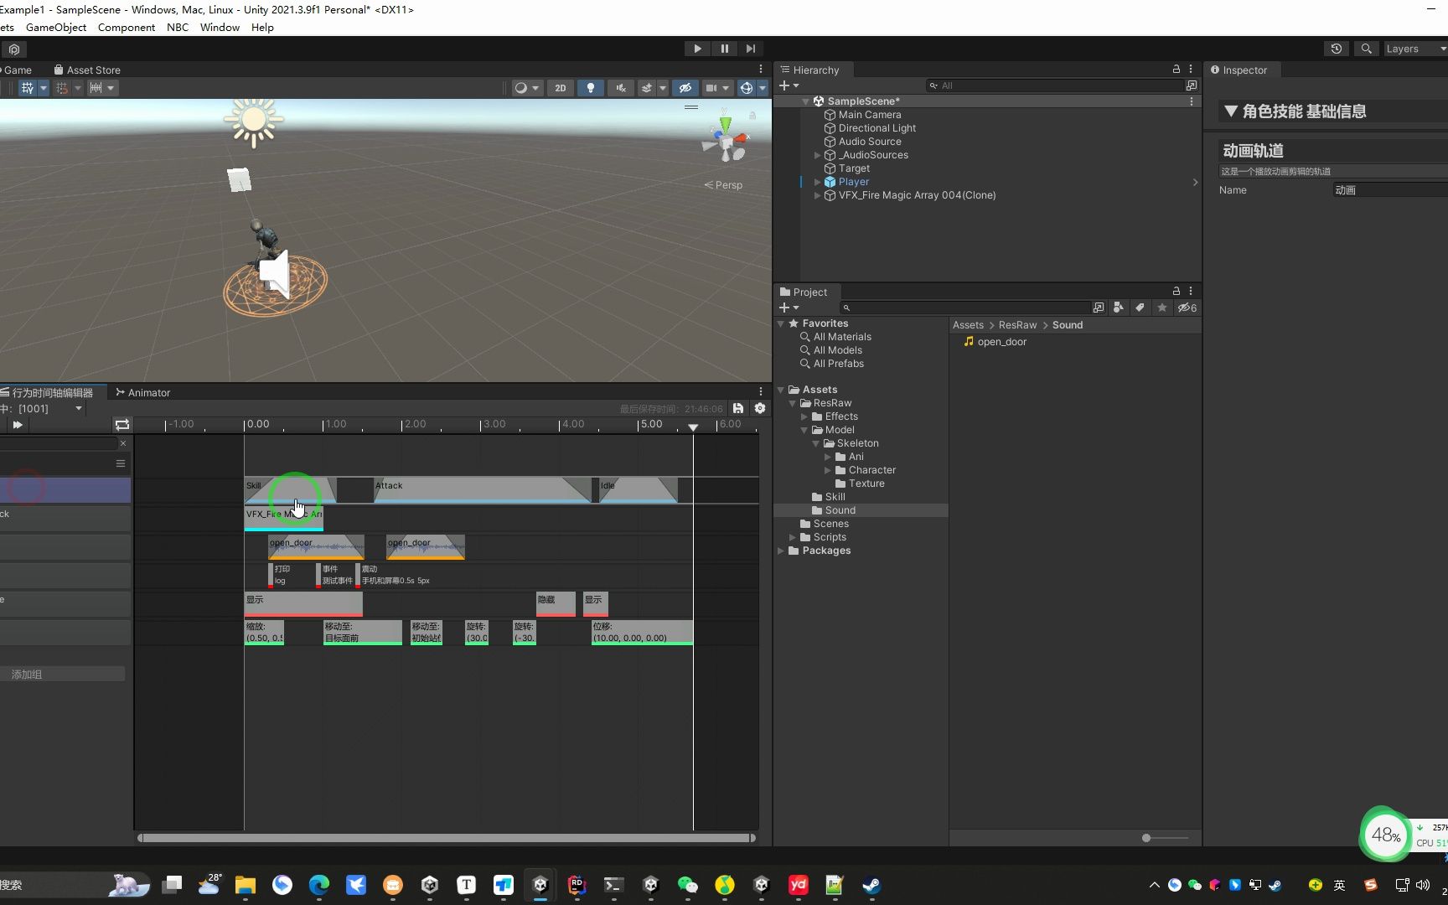Open the Layers dropdown
This screenshot has height=905, width=1448.
pos(1413,49)
